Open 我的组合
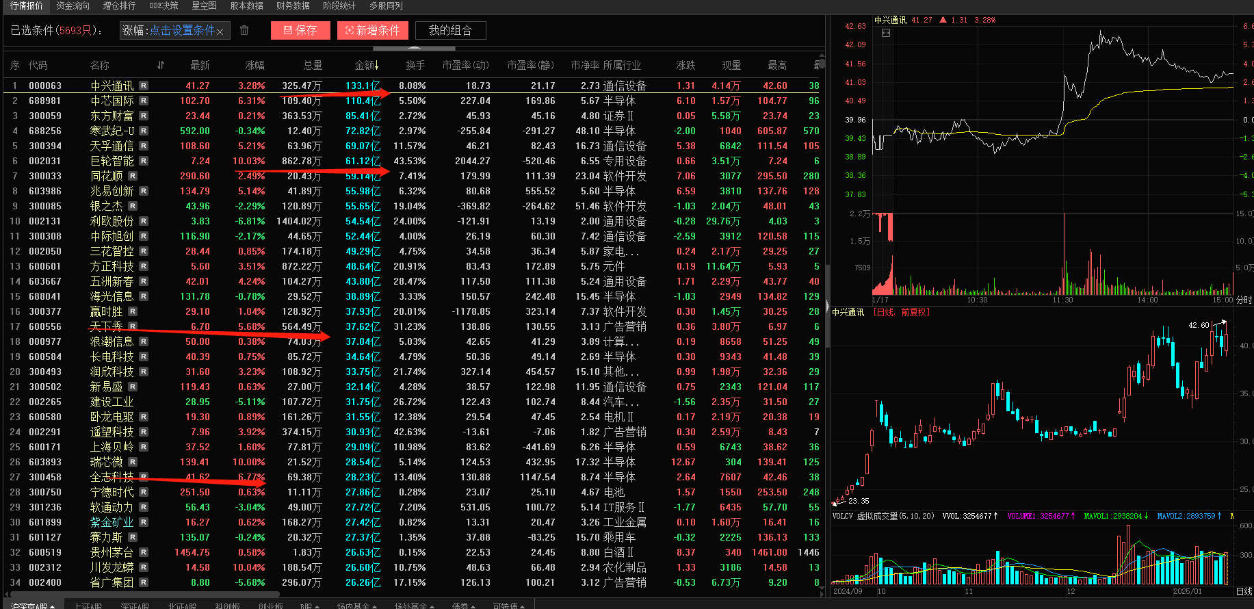This screenshot has width=1254, height=609. point(450,30)
